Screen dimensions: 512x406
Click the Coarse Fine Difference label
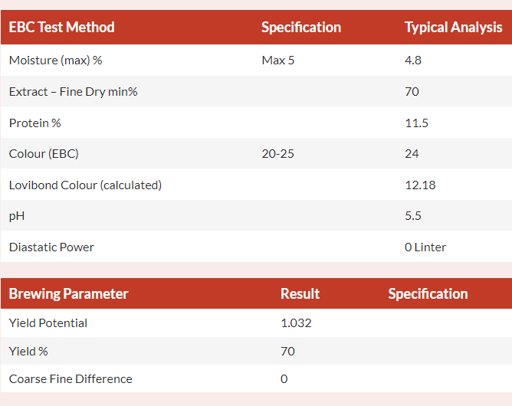(71, 379)
